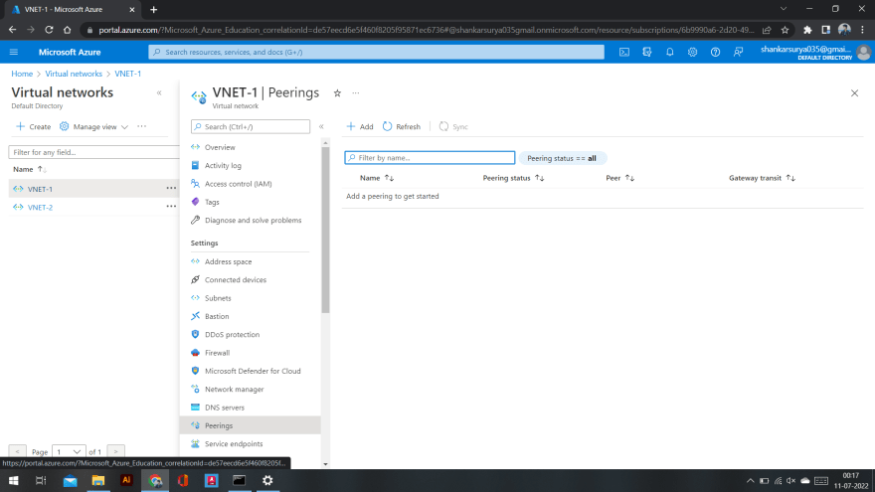Image resolution: width=875 pixels, height=492 pixels.
Task: Refresh the peerings list
Action: [x=402, y=126]
